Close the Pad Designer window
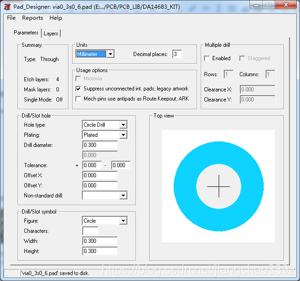Image resolution: width=300 pixels, height=281 pixels. click(286, 5)
